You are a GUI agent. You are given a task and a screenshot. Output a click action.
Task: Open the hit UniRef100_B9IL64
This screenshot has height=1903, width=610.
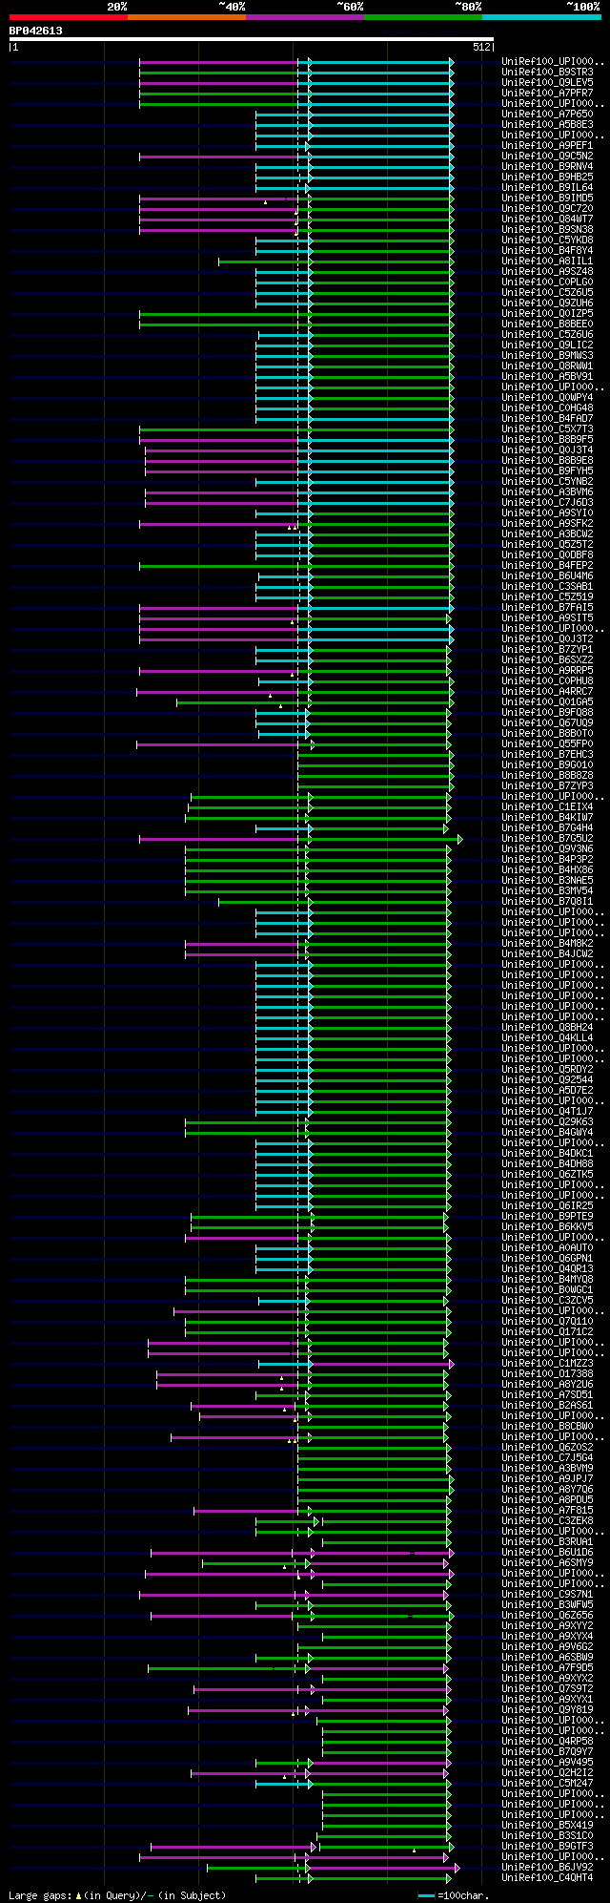tap(547, 188)
